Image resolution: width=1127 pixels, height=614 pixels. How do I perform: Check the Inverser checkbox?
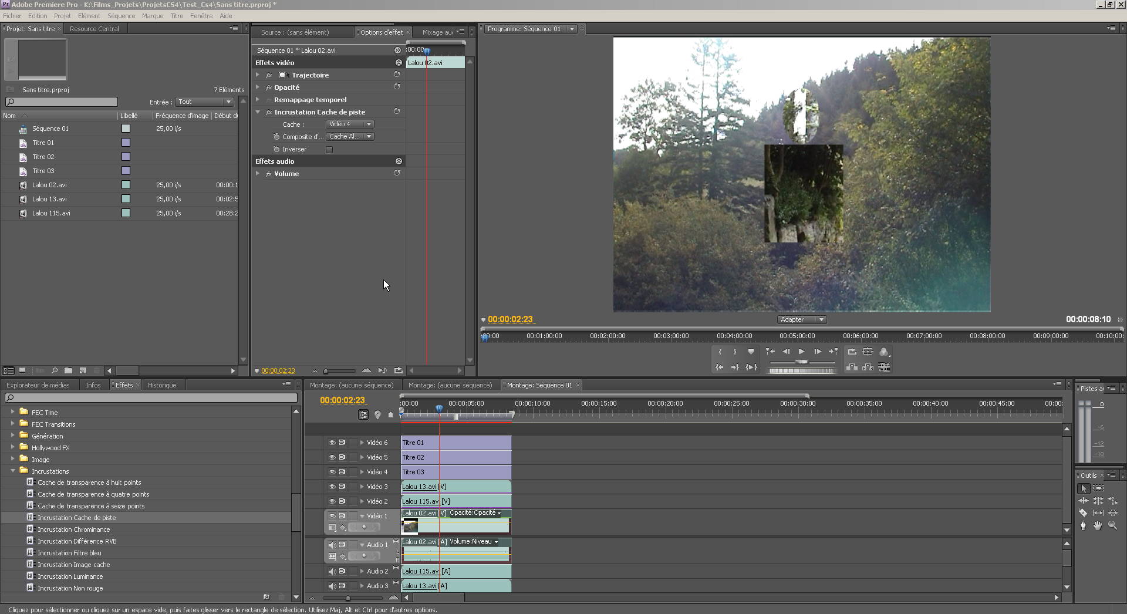[329, 150]
